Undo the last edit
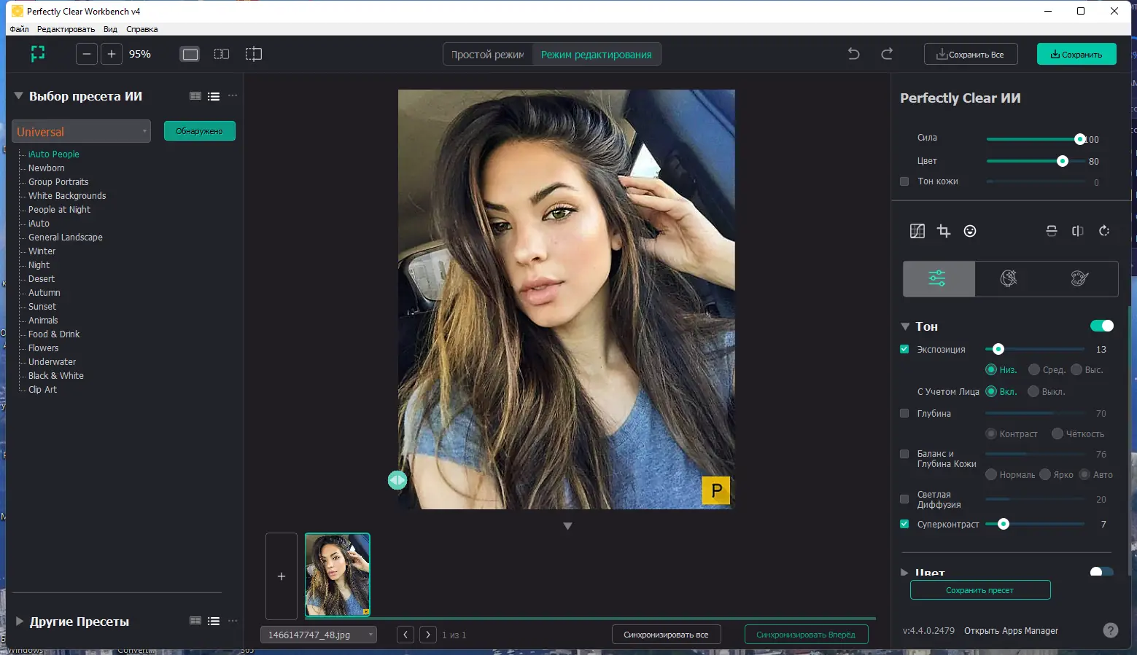Image resolution: width=1137 pixels, height=655 pixels. [x=854, y=54]
